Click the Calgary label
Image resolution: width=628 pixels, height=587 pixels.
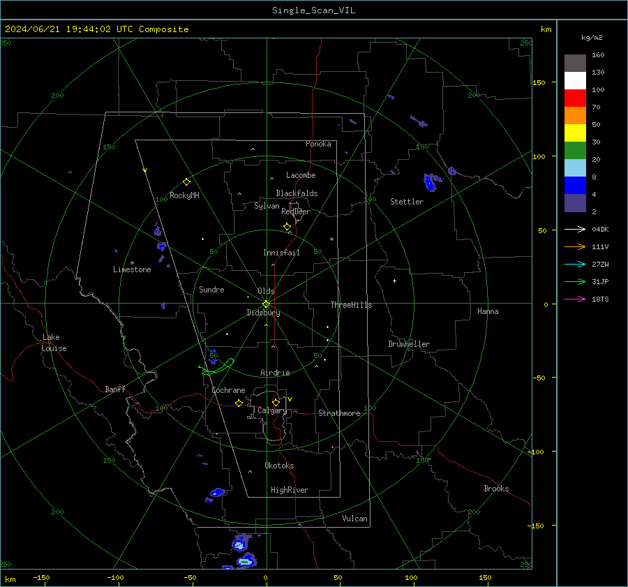pos(272,410)
